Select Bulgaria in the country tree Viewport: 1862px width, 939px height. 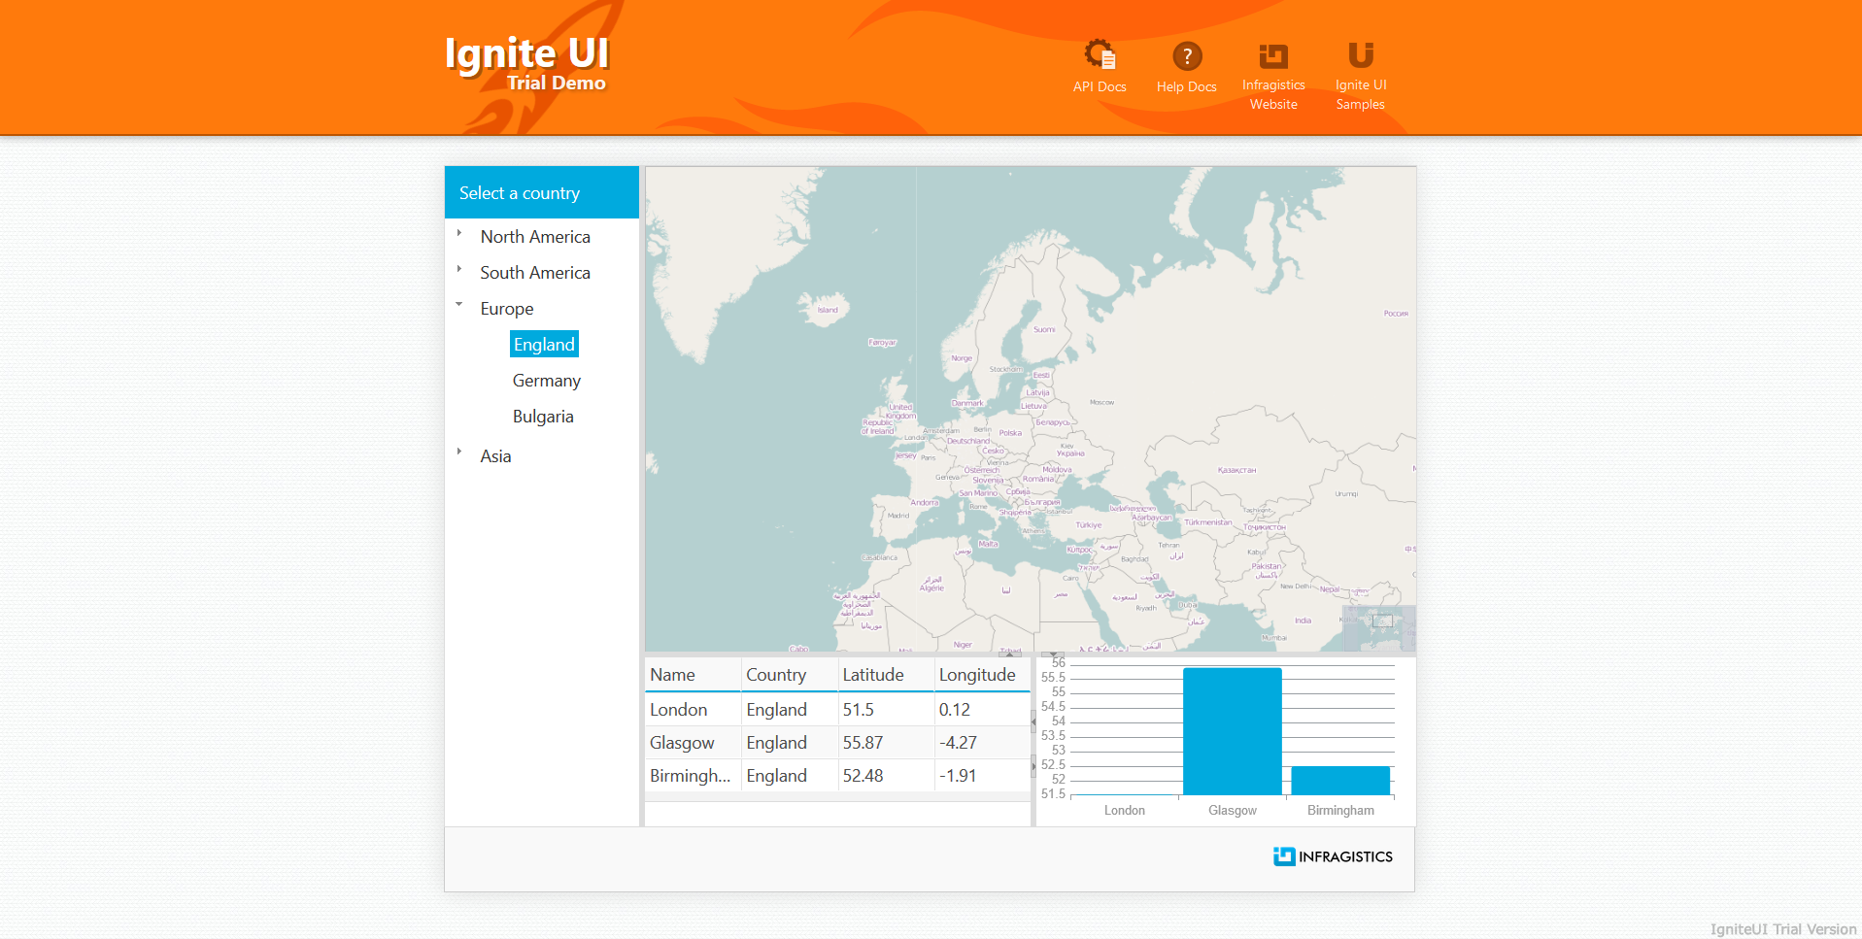(x=543, y=417)
